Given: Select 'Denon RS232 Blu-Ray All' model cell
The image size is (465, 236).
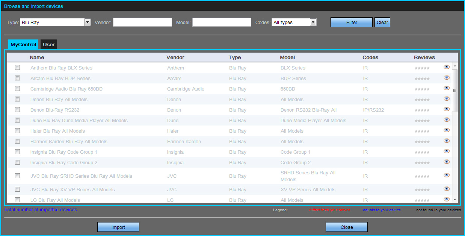Looking at the screenshot, I should [x=308, y=110].
